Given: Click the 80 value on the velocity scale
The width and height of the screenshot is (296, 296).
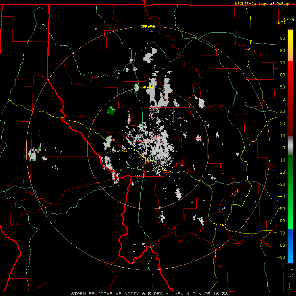Looking at the screenshot, I should pos(283,51).
